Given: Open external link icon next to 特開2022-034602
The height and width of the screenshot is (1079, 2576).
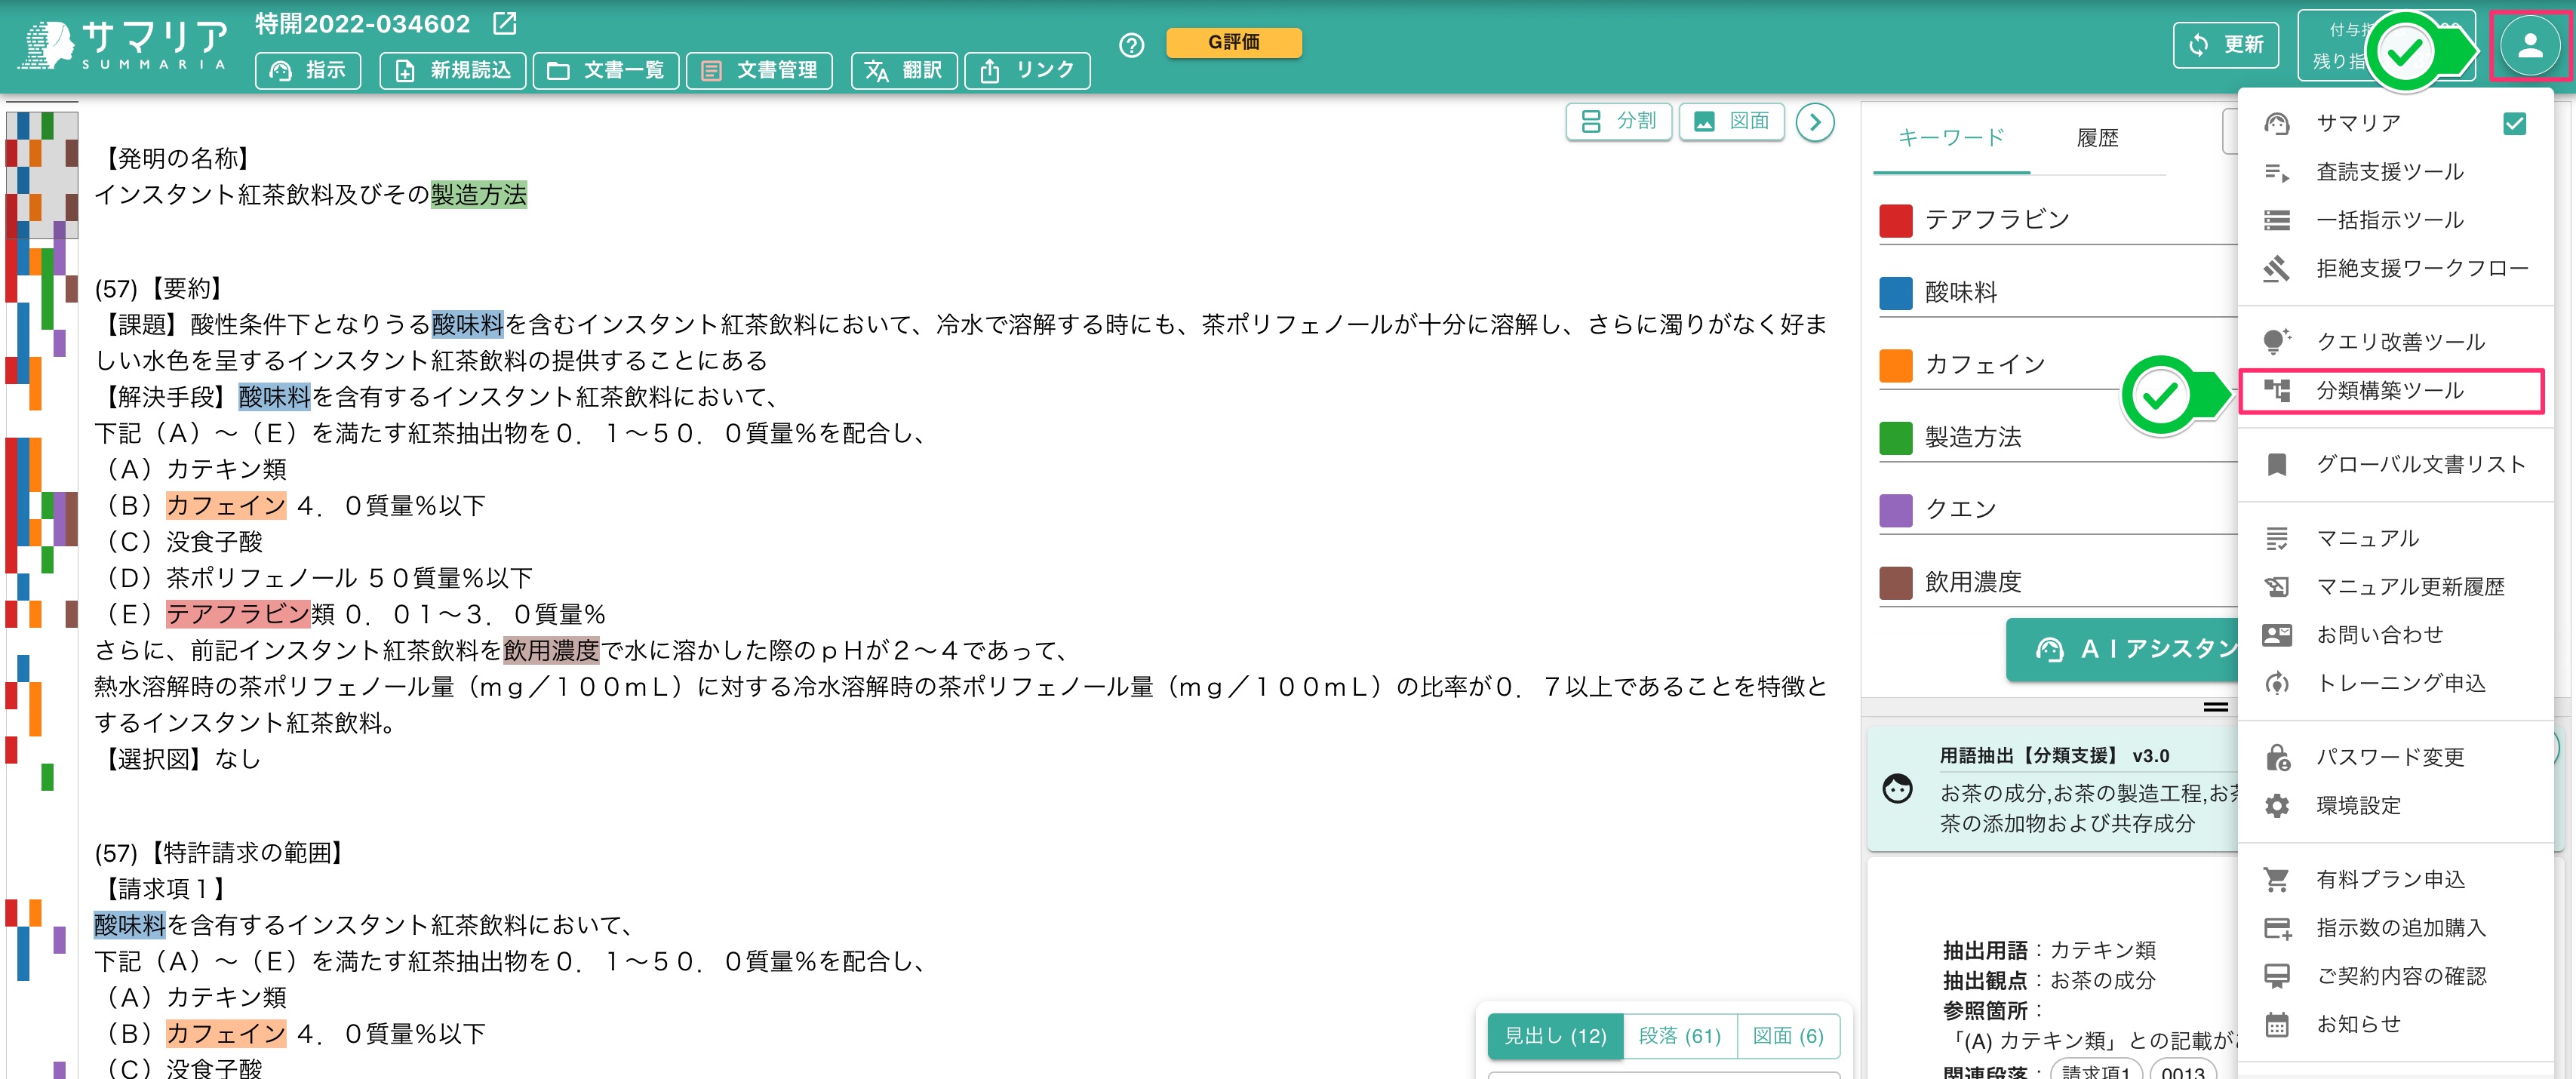Looking at the screenshot, I should [506, 23].
